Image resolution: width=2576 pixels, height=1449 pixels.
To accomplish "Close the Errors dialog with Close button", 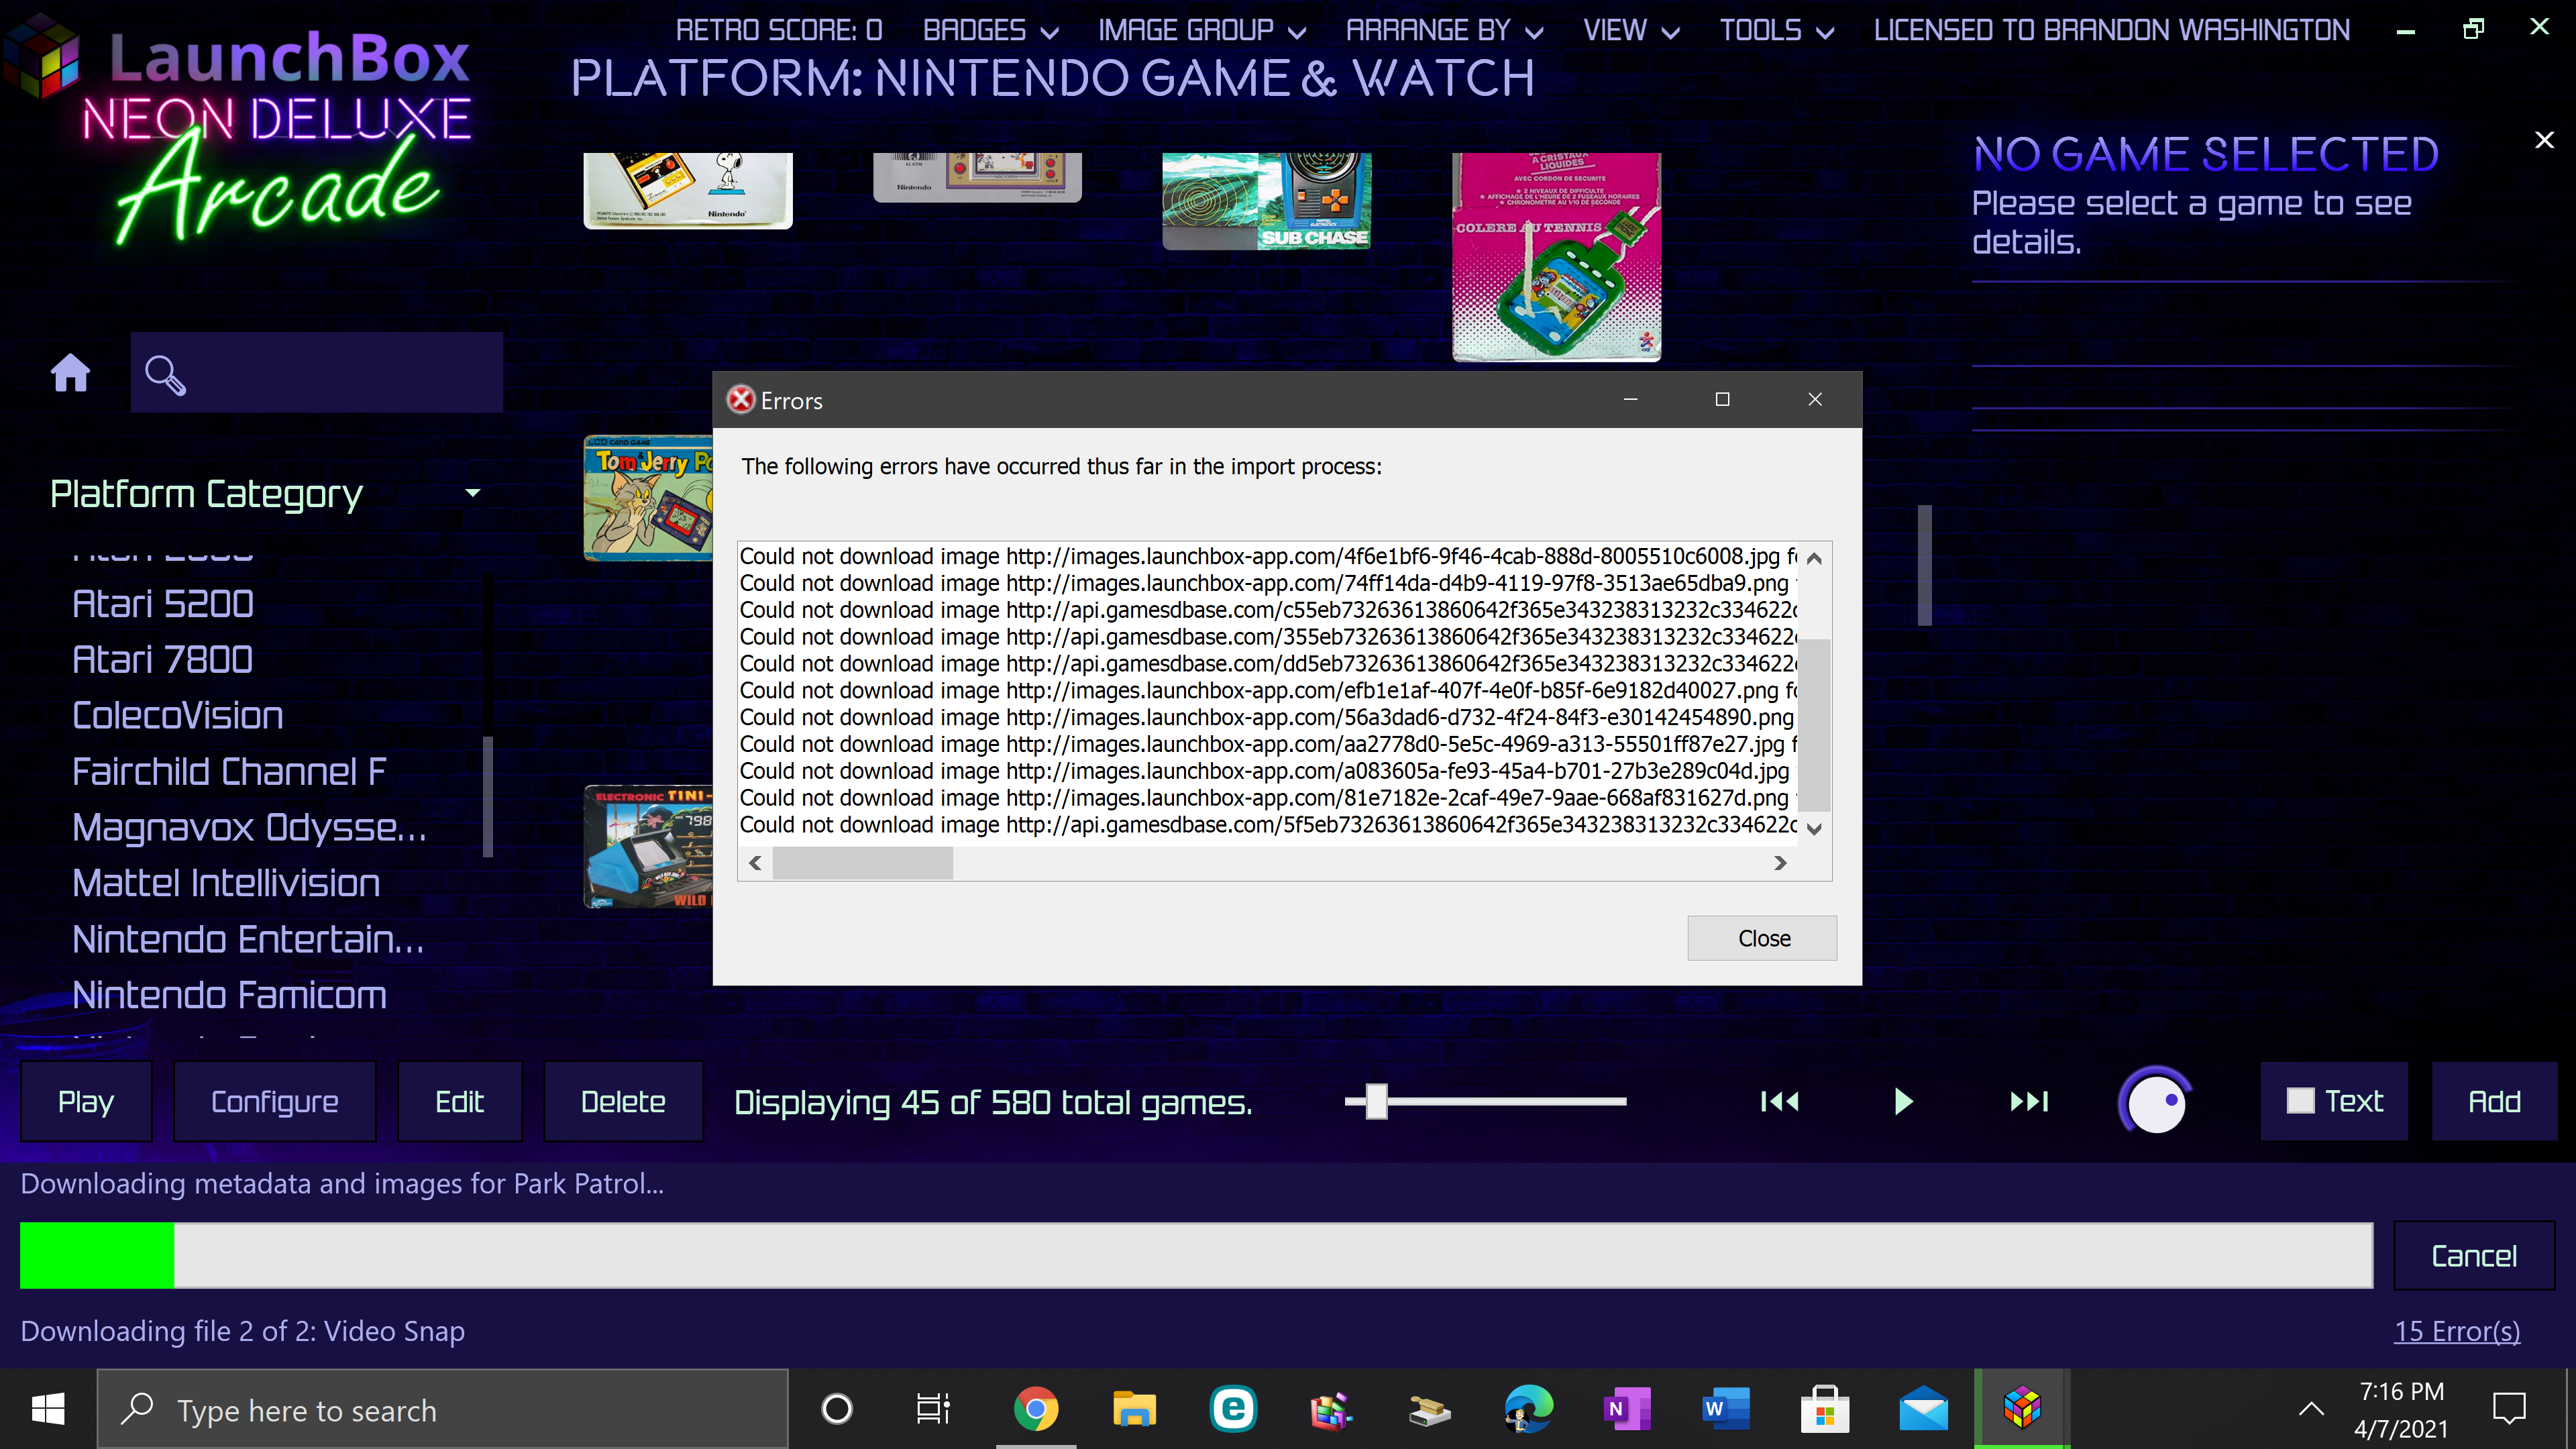I will point(1763,938).
